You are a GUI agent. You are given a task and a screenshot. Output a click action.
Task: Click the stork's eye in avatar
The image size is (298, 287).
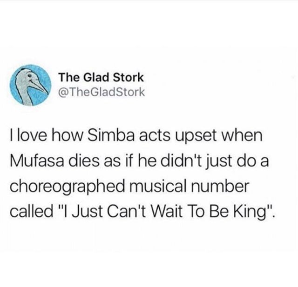click(x=29, y=76)
